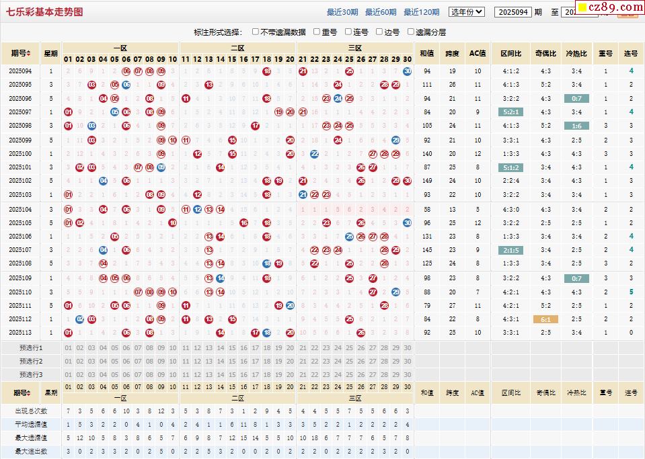Click blue ball 30 in row 2025094

point(408,71)
